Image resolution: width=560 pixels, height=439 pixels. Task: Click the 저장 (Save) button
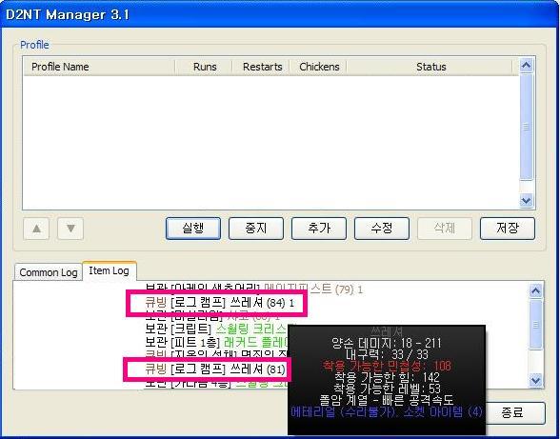click(508, 229)
